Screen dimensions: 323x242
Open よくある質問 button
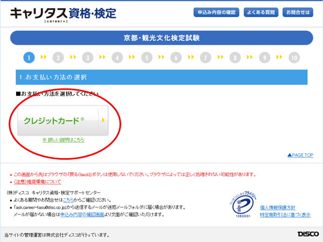[261, 12]
